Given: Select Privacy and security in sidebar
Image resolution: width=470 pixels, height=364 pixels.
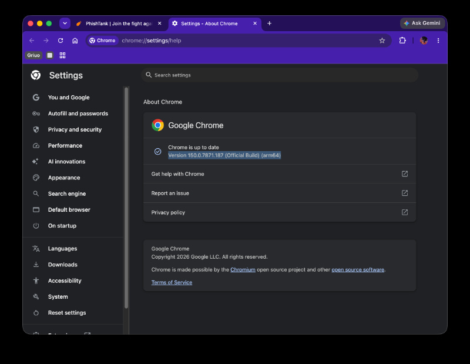Looking at the screenshot, I should 75,129.
